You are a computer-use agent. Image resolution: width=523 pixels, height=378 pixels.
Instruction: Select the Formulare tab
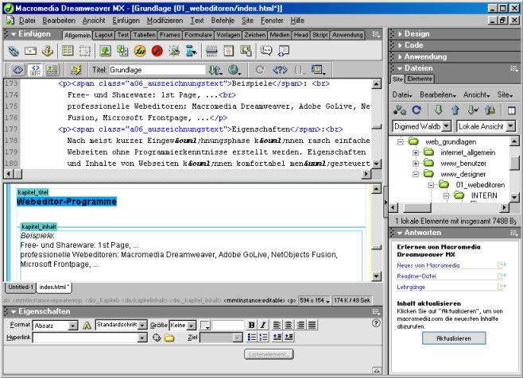coord(198,35)
